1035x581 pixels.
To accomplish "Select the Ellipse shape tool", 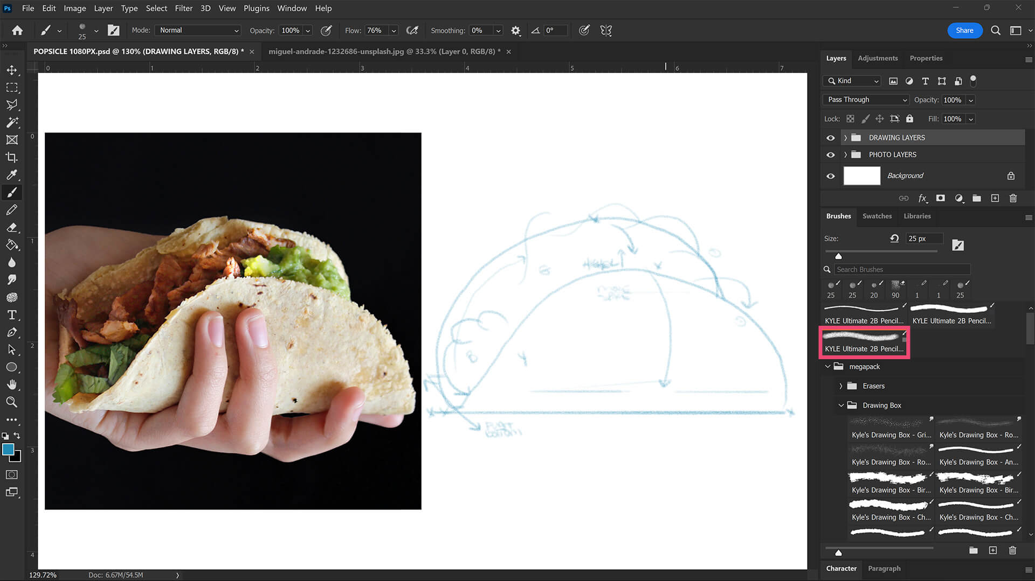I will 12,367.
